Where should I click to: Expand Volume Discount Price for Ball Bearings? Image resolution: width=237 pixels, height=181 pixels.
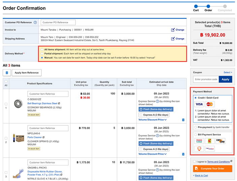tap(152, 120)
